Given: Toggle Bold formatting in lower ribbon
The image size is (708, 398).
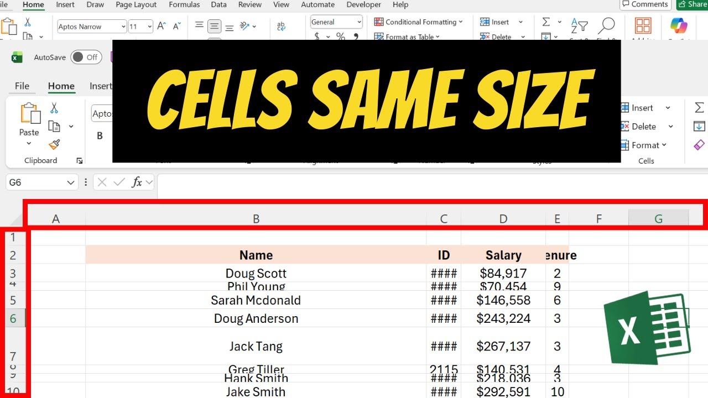Looking at the screenshot, I should pyautogui.click(x=100, y=135).
